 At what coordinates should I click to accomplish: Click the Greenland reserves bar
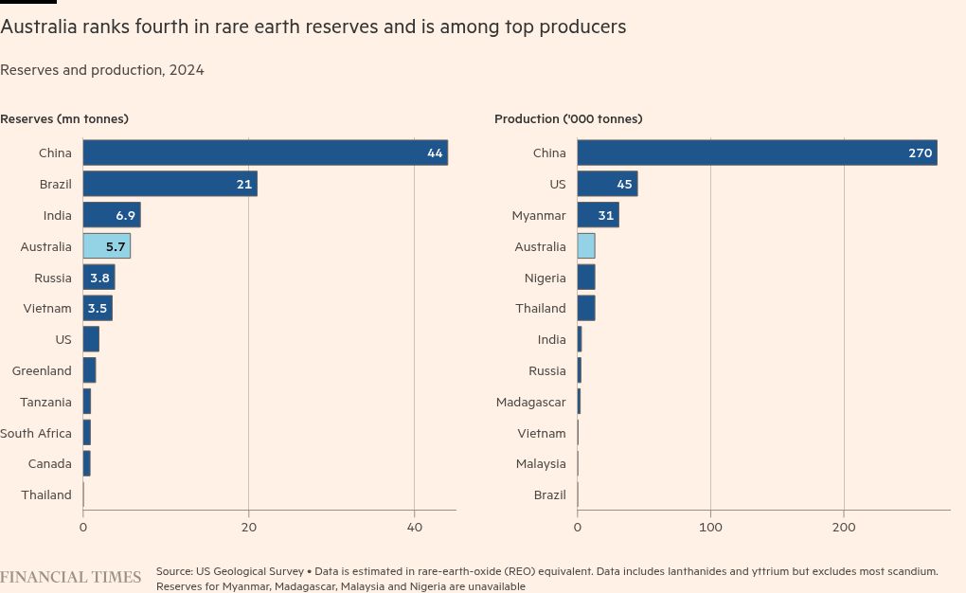point(89,370)
